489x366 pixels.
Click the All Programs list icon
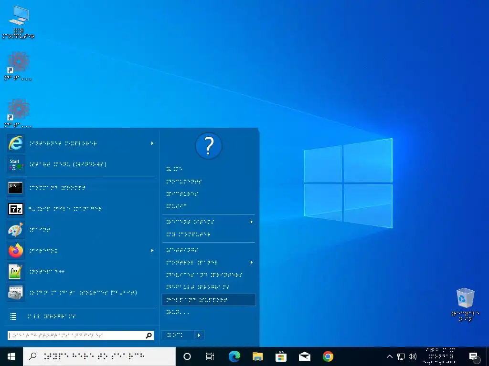click(13, 316)
